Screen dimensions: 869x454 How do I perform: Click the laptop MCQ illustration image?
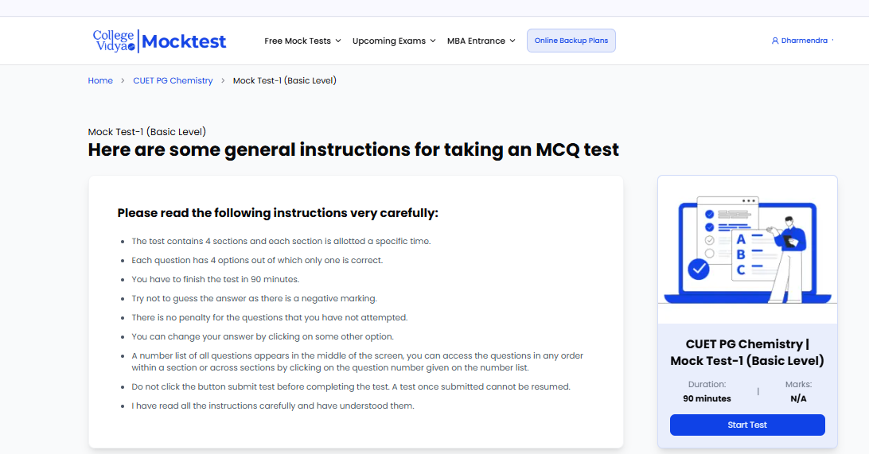point(747,249)
